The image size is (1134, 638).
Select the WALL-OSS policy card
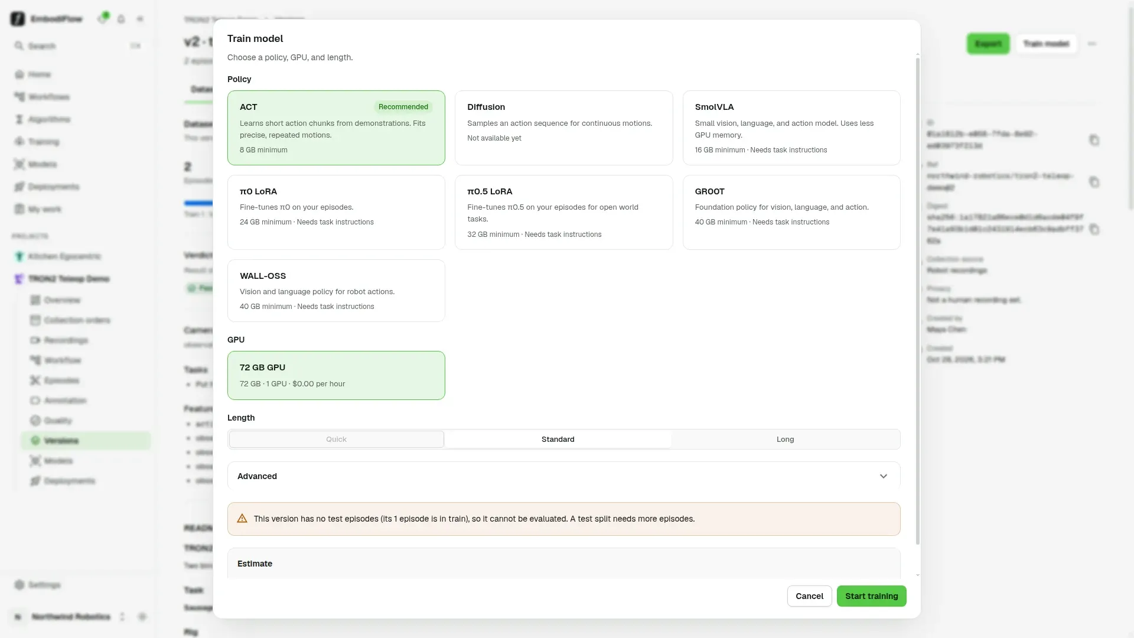(x=336, y=291)
